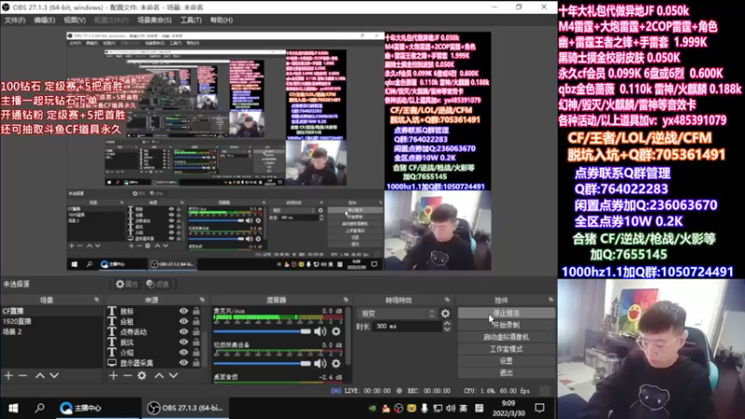The width and height of the screenshot is (745, 419).
Task: Click the 启动虚拟摄像机 virtual camera button
Action: click(x=506, y=337)
